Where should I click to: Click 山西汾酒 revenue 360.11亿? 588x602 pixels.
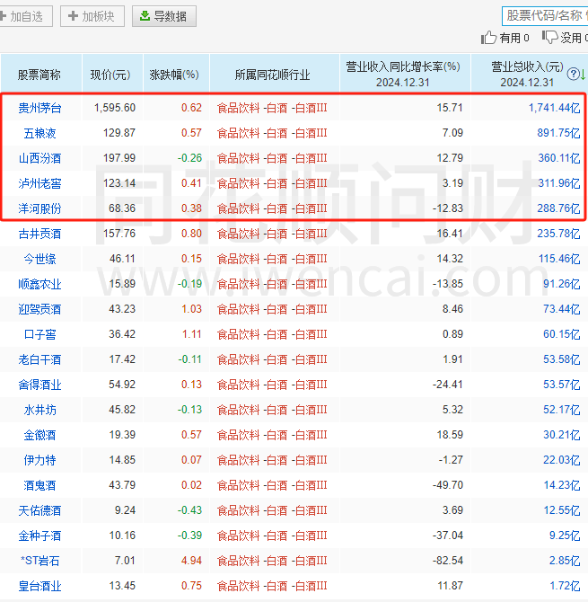point(559,158)
